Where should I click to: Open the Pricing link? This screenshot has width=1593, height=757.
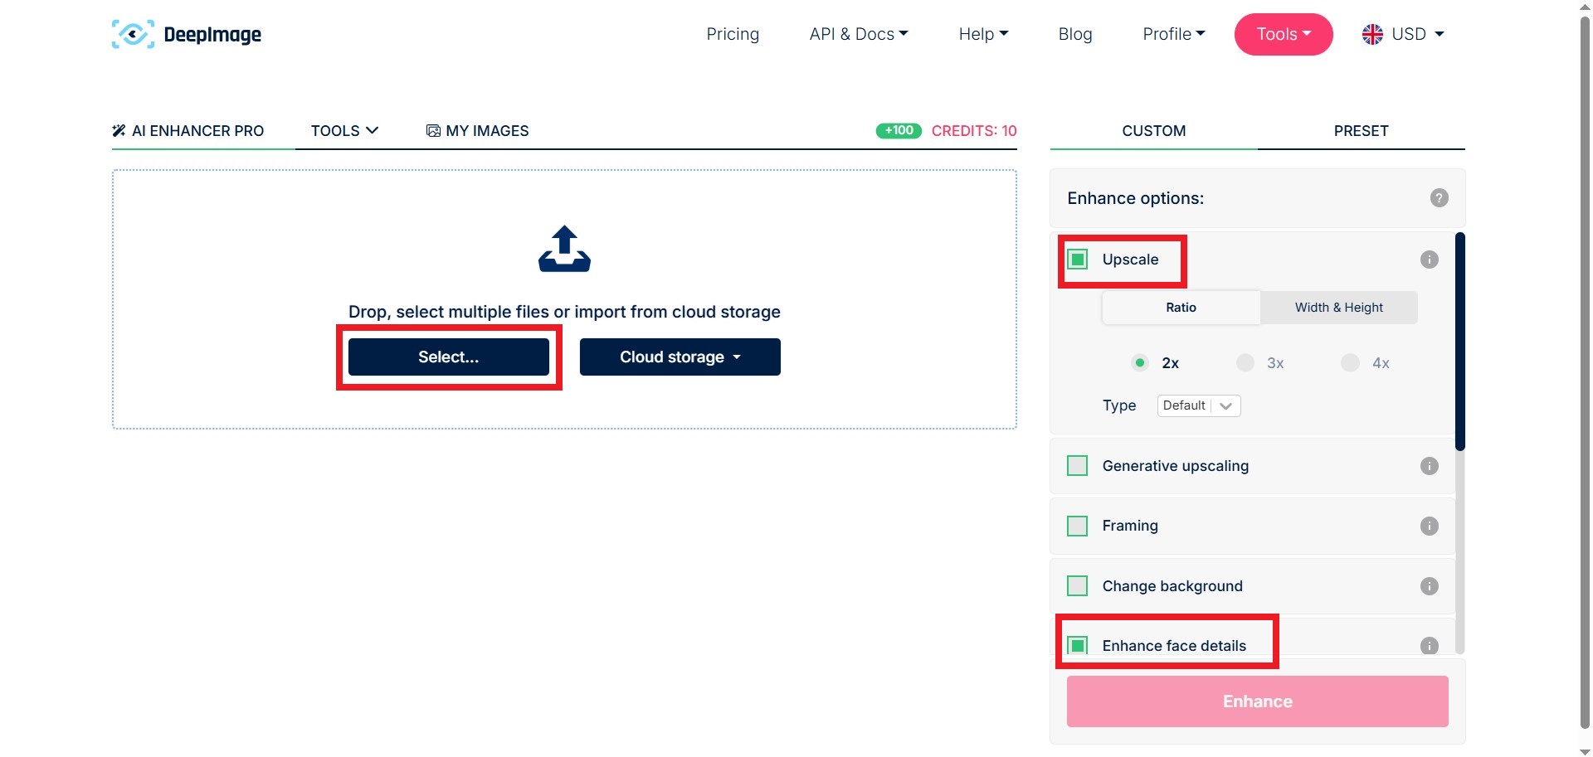733,34
